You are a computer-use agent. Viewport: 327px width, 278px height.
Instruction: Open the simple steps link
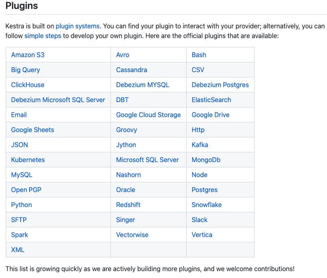pyautogui.click(x=43, y=36)
